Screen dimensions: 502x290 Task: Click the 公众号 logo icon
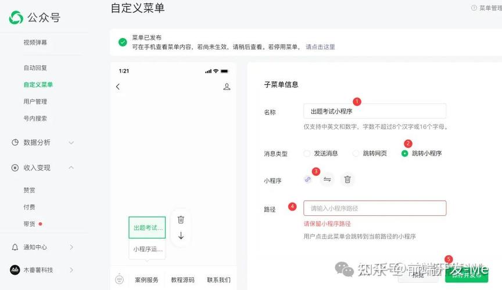[16, 17]
